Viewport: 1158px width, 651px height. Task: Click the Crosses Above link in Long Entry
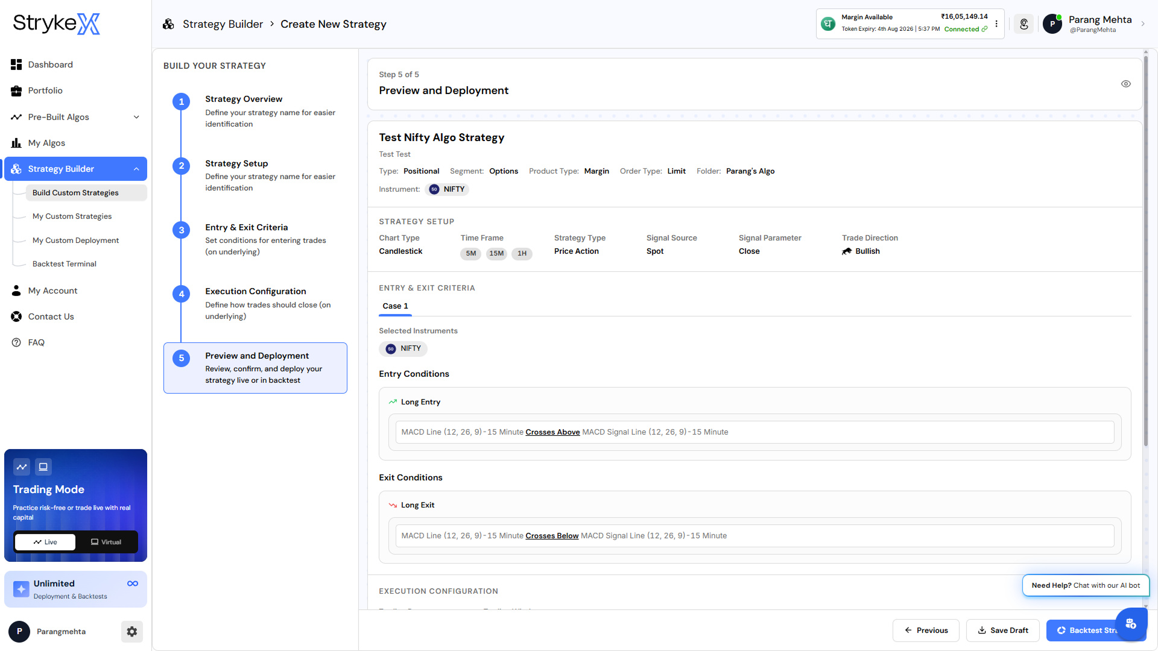[552, 432]
